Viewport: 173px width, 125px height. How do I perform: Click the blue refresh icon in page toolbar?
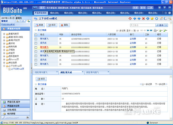click(148, 18)
